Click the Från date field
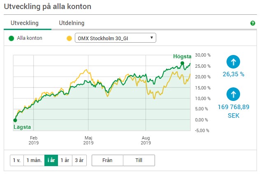This screenshot has width=266, height=176. click(107, 160)
